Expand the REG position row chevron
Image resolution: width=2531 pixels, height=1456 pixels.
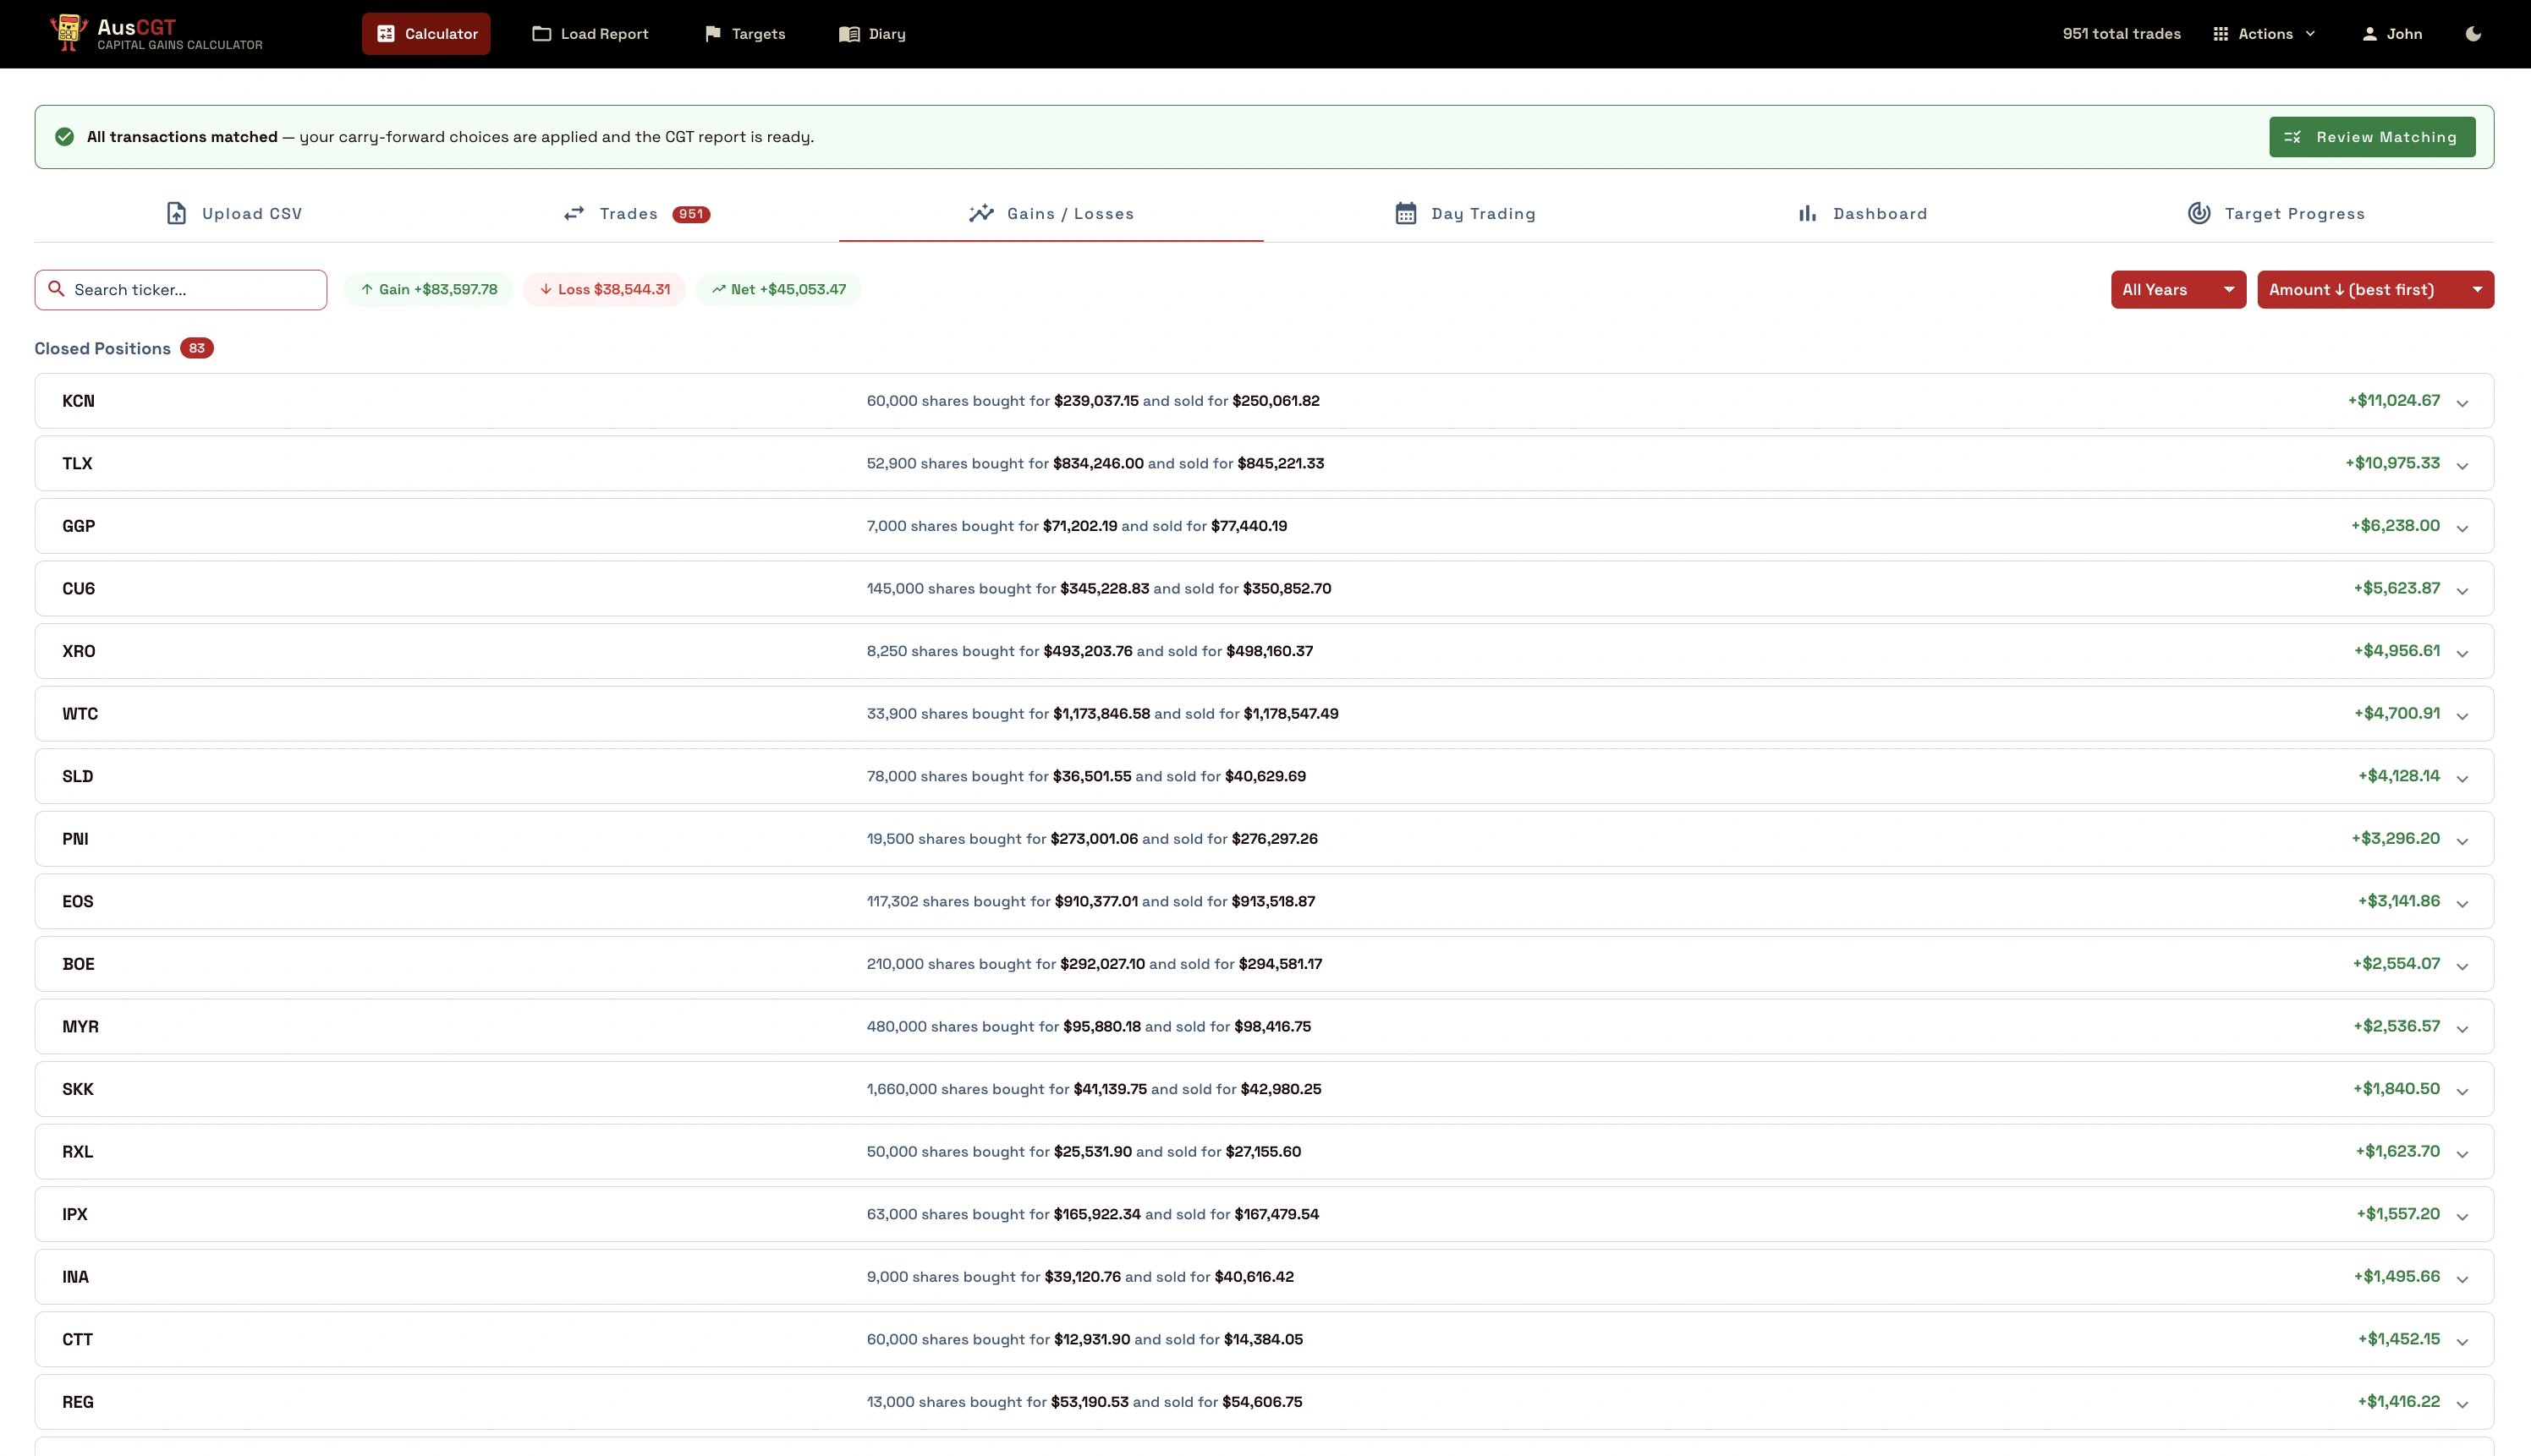pos(2462,1404)
